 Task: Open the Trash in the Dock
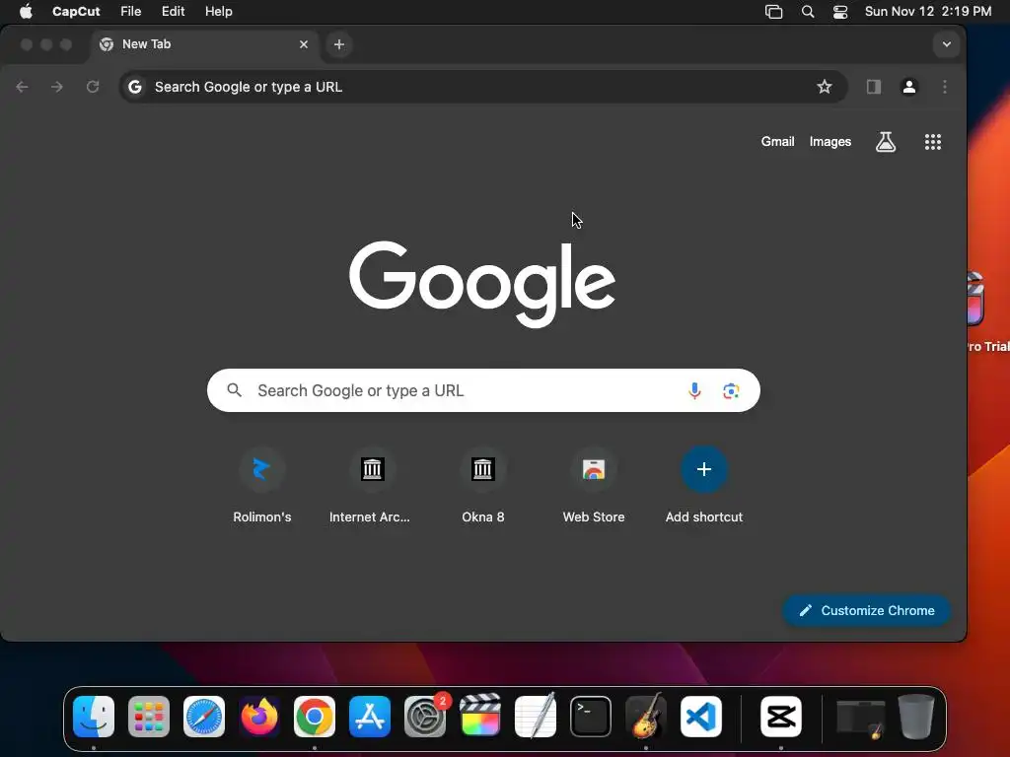pos(916,717)
